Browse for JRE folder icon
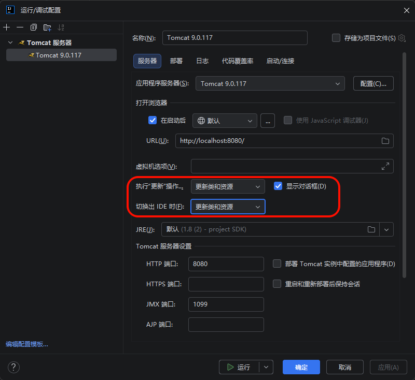Image resolution: width=415 pixels, height=380 pixels. pos(371,229)
